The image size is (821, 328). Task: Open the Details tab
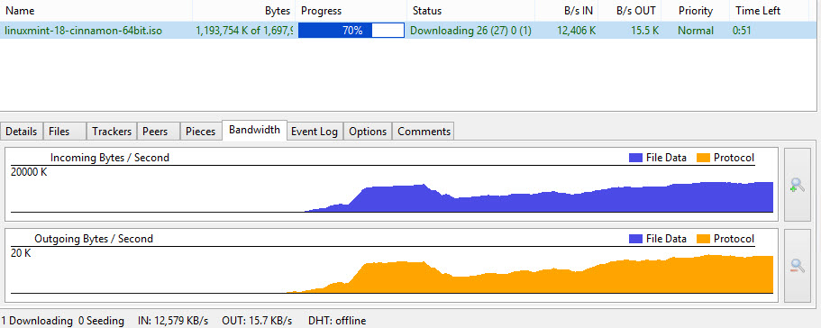22,132
